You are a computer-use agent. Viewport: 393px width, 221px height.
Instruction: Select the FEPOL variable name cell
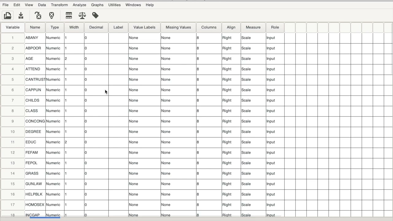point(35,163)
